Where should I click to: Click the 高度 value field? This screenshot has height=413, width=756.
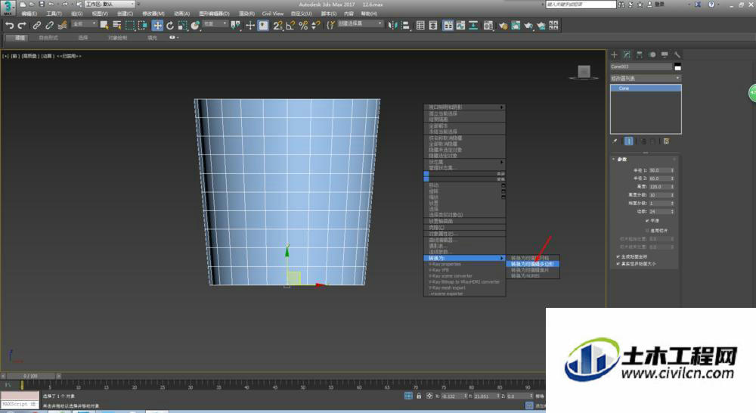pyautogui.click(x=659, y=187)
